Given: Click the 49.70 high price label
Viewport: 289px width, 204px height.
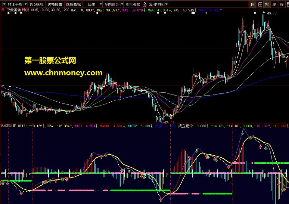Looking at the screenshot, I should 272,13.
